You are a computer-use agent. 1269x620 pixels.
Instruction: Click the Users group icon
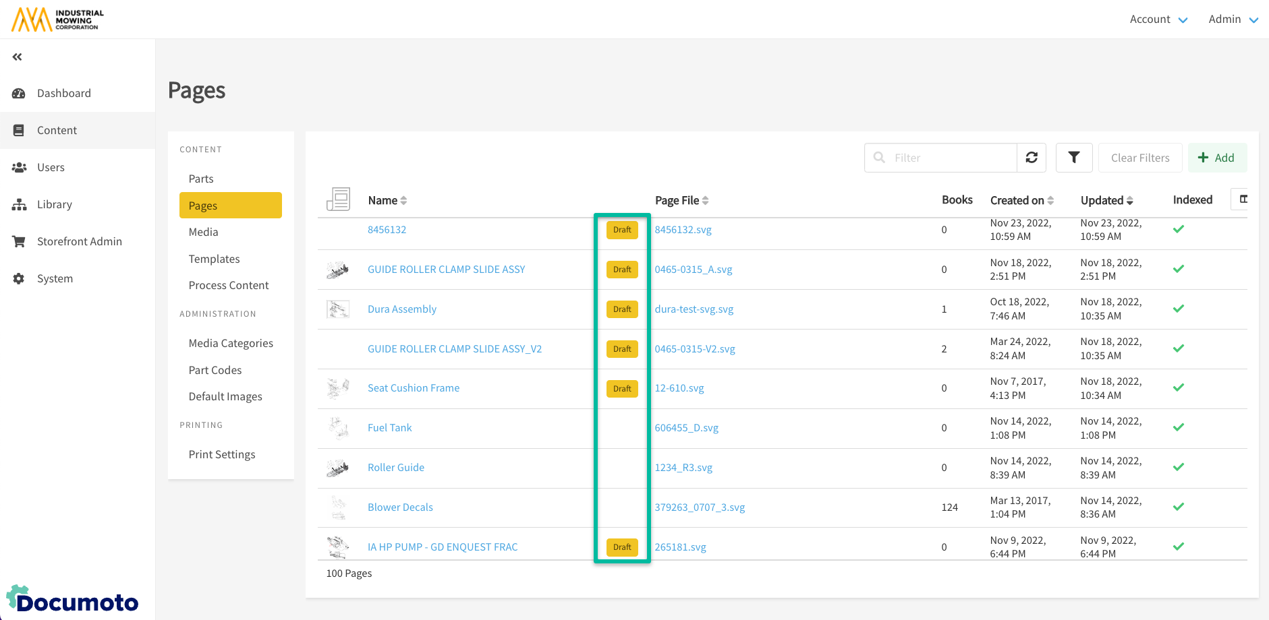pyautogui.click(x=19, y=168)
